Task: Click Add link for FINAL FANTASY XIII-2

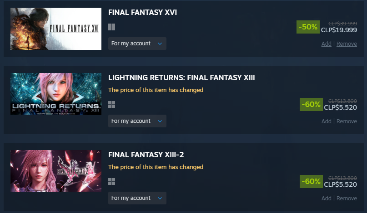Action: 326,198
